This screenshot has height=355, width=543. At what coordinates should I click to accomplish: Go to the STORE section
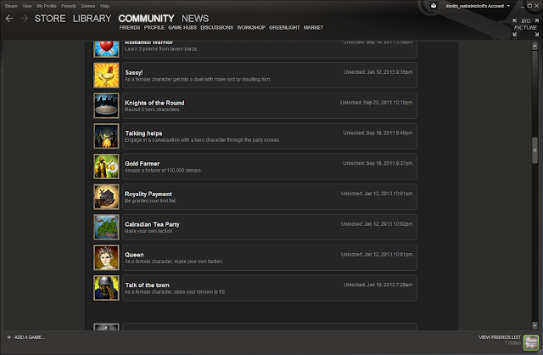(50, 19)
